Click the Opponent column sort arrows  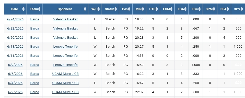[x=85, y=9]
